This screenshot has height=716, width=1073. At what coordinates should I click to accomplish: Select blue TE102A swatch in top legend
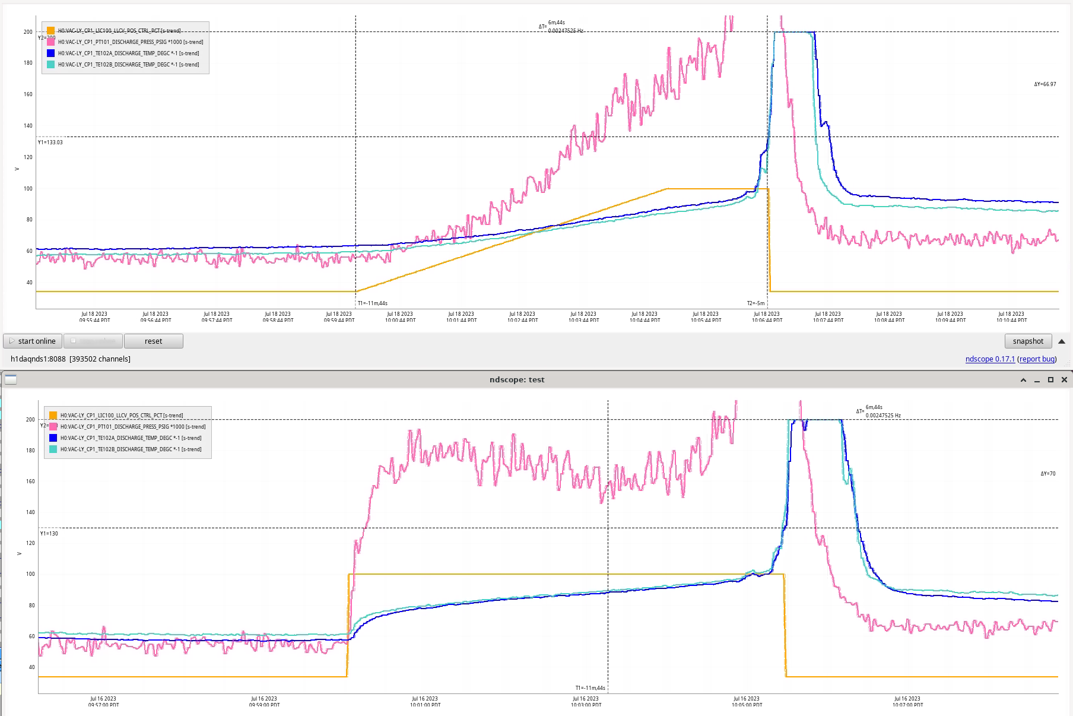point(51,53)
